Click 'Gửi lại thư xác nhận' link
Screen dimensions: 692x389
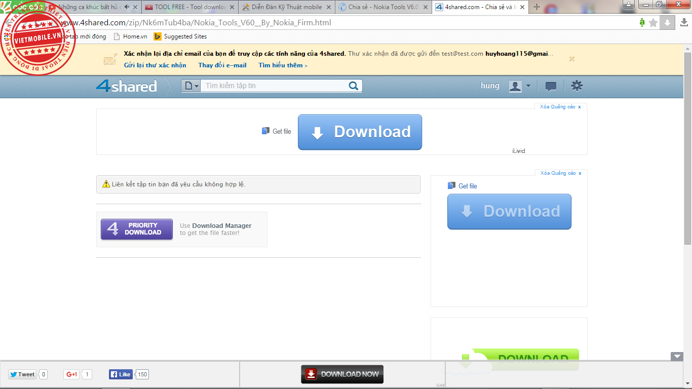pyautogui.click(x=155, y=65)
